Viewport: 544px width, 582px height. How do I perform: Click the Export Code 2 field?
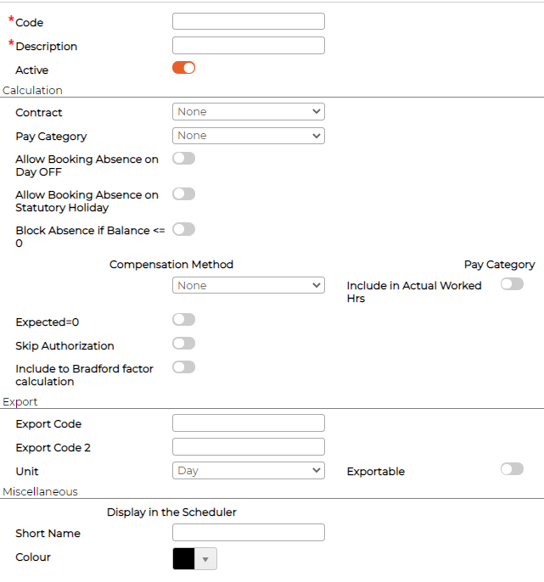pos(249,447)
